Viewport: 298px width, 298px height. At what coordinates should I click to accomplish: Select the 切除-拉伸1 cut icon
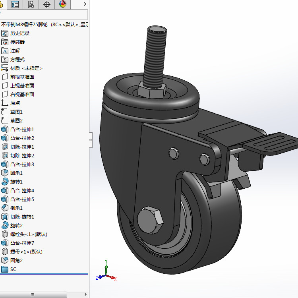pos(5,147)
